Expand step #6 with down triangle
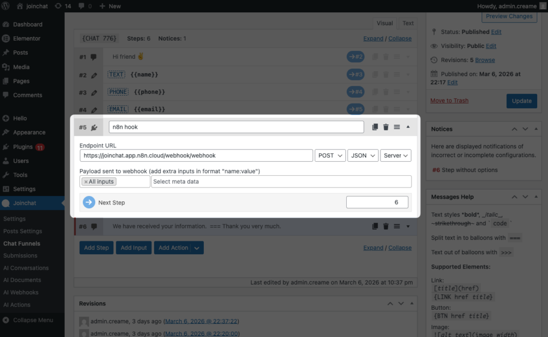Viewport: 548px width, 337px height. click(x=408, y=227)
